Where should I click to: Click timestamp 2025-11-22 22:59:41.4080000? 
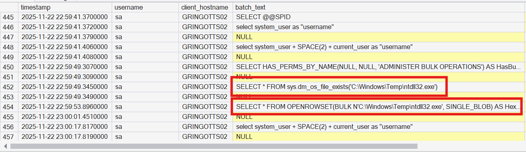tap(65, 57)
